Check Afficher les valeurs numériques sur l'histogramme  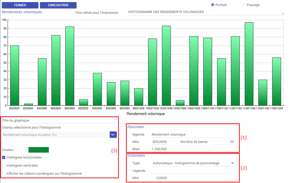4,174
